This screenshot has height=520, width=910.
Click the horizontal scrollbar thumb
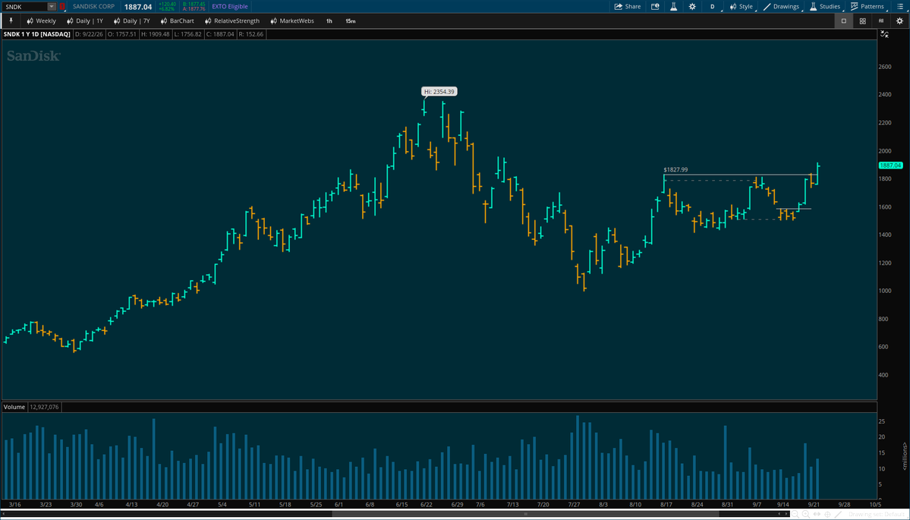click(526, 514)
